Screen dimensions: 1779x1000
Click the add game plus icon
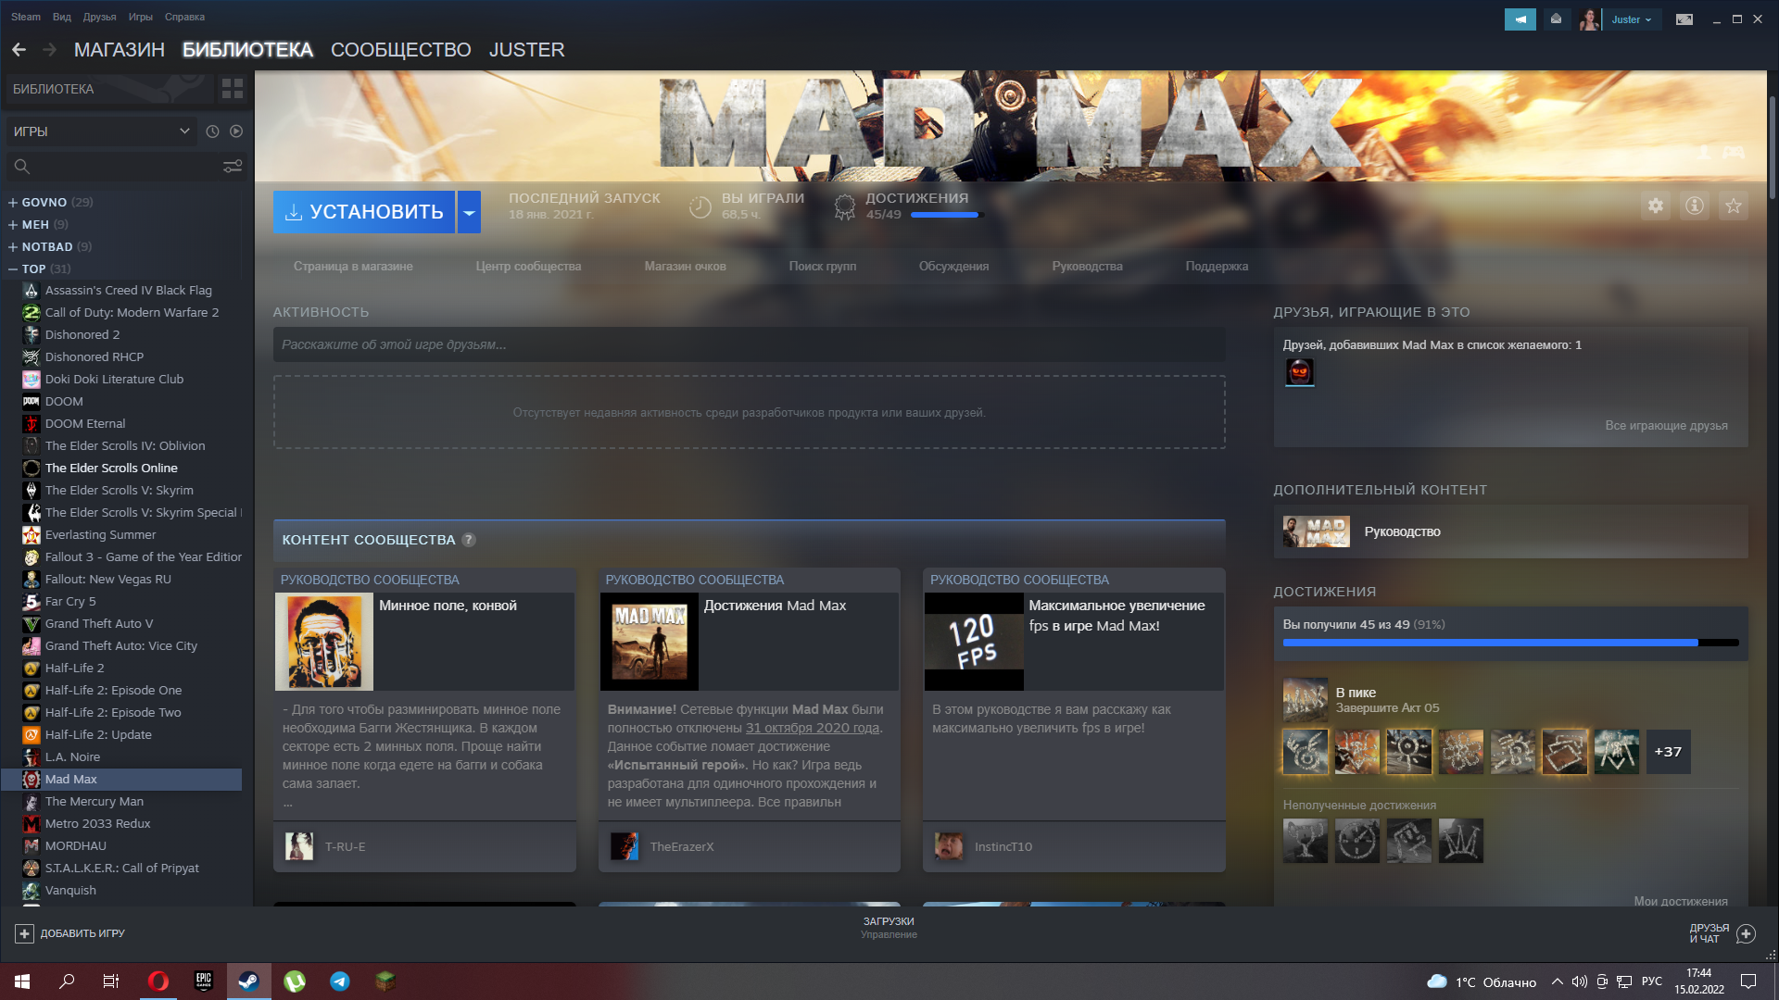[x=25, y=933]
